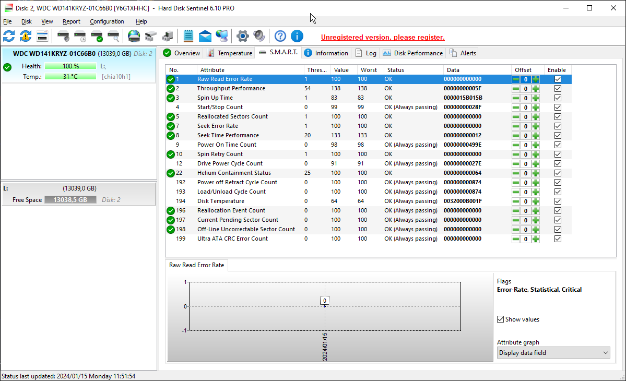
Task: Switch to the Log tab
Action: 365,53
